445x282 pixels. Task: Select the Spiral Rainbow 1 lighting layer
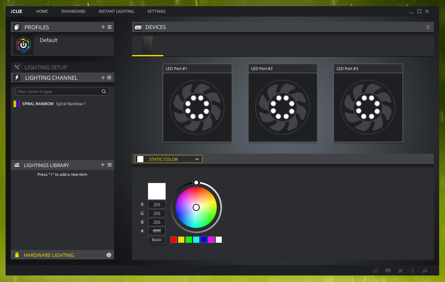click(x=62, y=104)
